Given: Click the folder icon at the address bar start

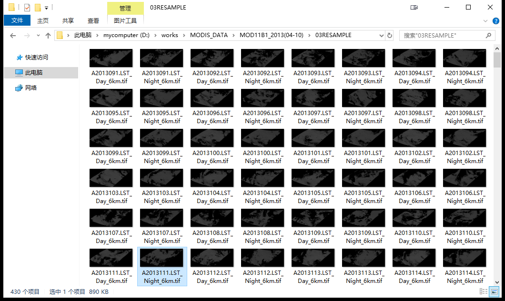Looking at the screenshot, I should click(x=59, y=35).
